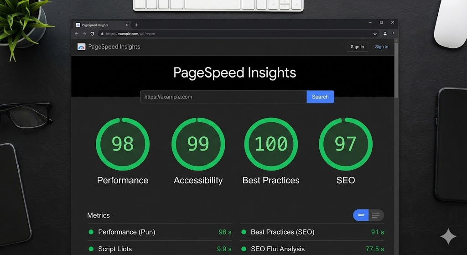Click the 9.9 s metric value
The width and height of the screenshot is (467, 255).
(x=224, y=249)
